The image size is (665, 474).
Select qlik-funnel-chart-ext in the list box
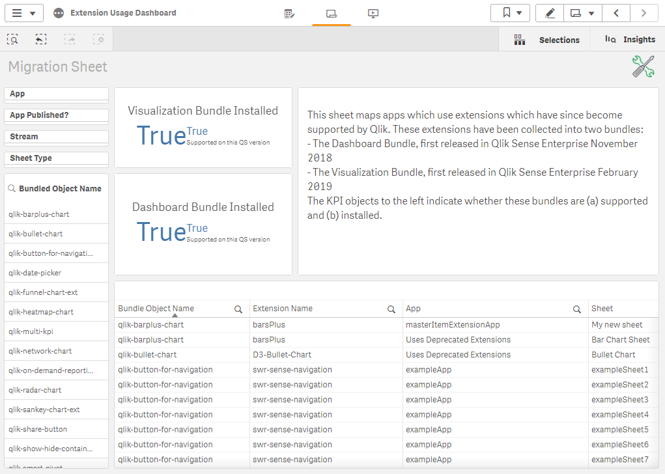tap(57, 292)
